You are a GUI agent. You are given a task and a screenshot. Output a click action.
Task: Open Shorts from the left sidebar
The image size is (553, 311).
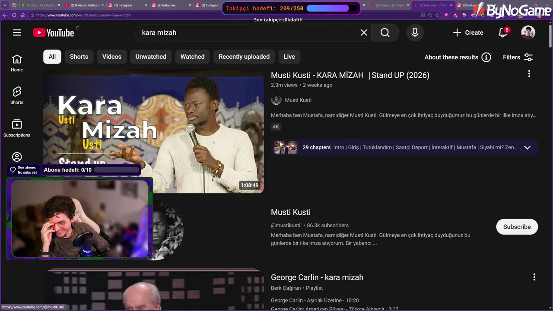[17, 95]
